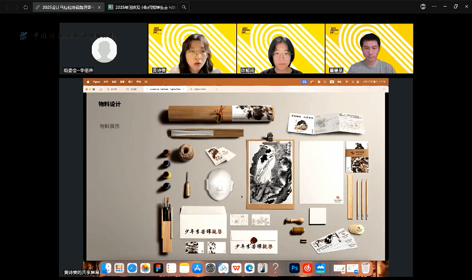Open WPS Office from the dock

coord(236,268)
